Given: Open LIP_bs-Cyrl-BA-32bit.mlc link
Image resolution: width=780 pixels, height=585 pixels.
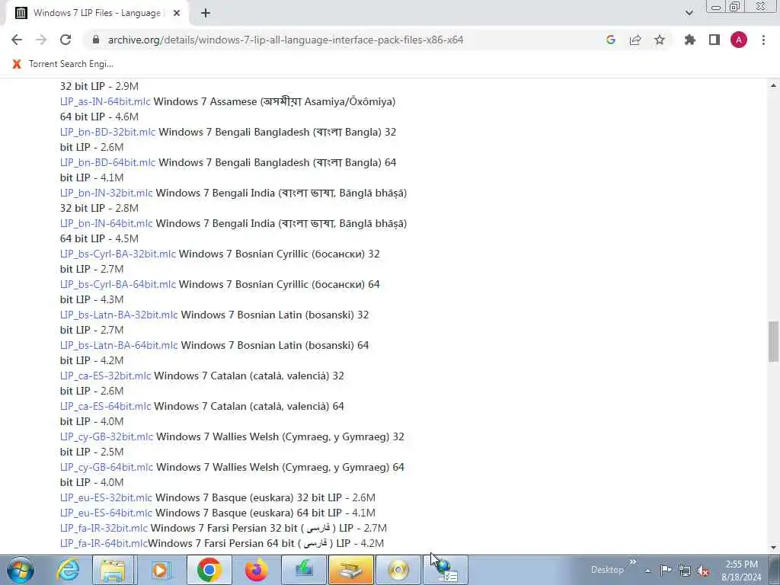Looking at the screenshot, I should [118, 254].
